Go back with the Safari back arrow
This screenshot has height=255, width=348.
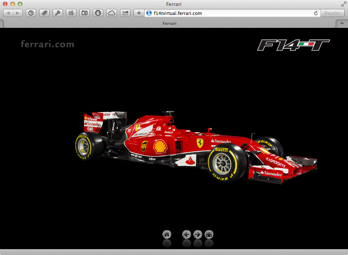pos(8,13)
